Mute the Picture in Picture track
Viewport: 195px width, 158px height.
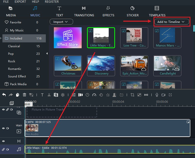[12, 109]
